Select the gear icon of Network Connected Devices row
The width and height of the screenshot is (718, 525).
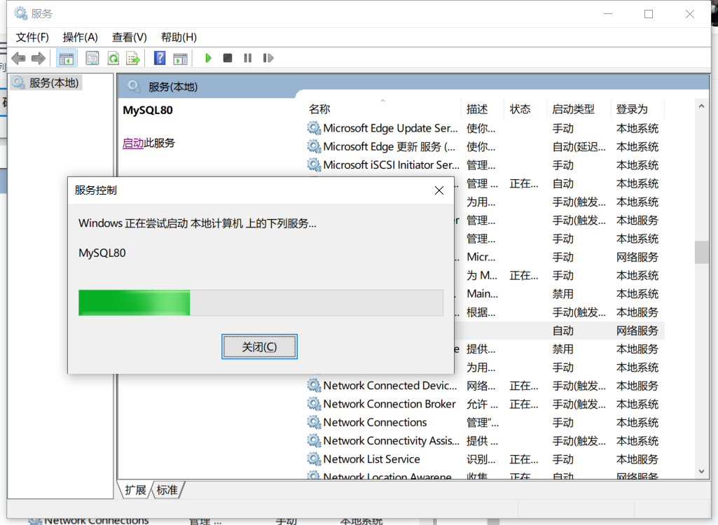pyautogui.click(x=314, y=386)
